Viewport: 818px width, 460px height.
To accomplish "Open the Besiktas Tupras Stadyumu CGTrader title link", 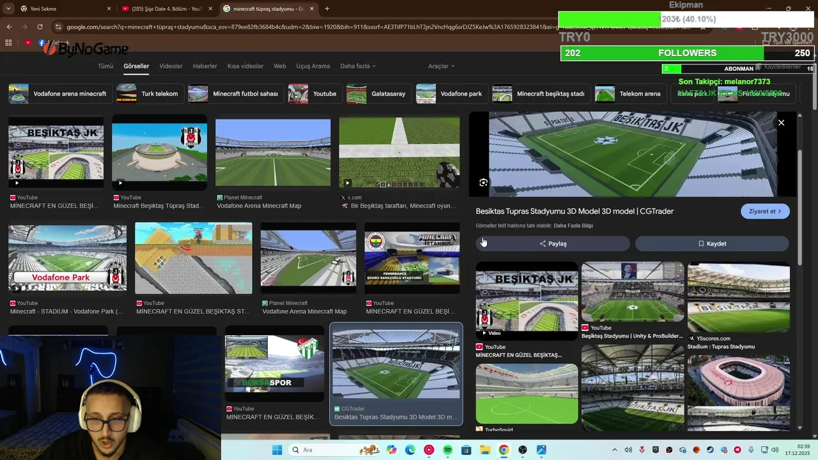I will click(575, 211).
